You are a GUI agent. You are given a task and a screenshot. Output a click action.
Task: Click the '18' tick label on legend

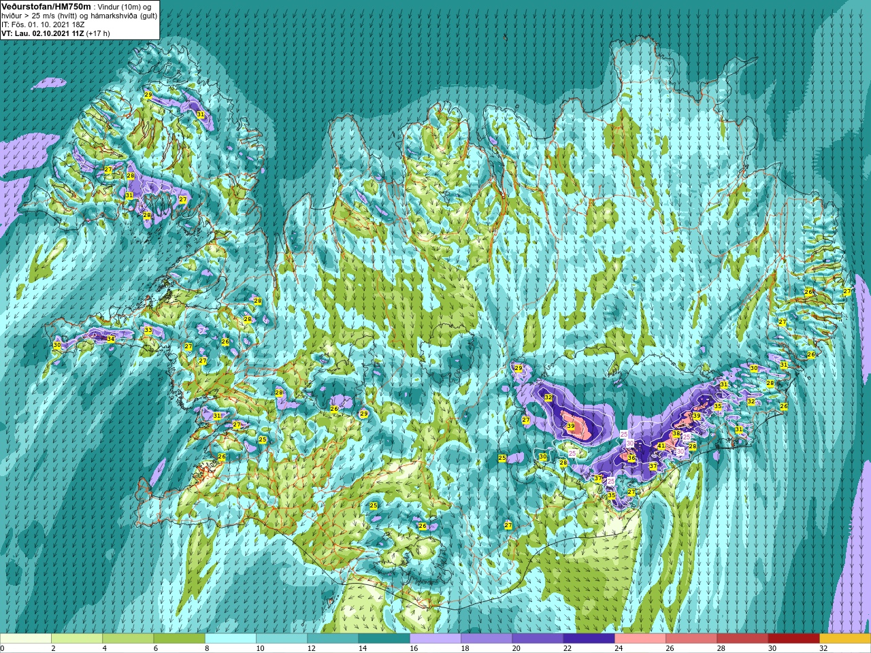465,648
